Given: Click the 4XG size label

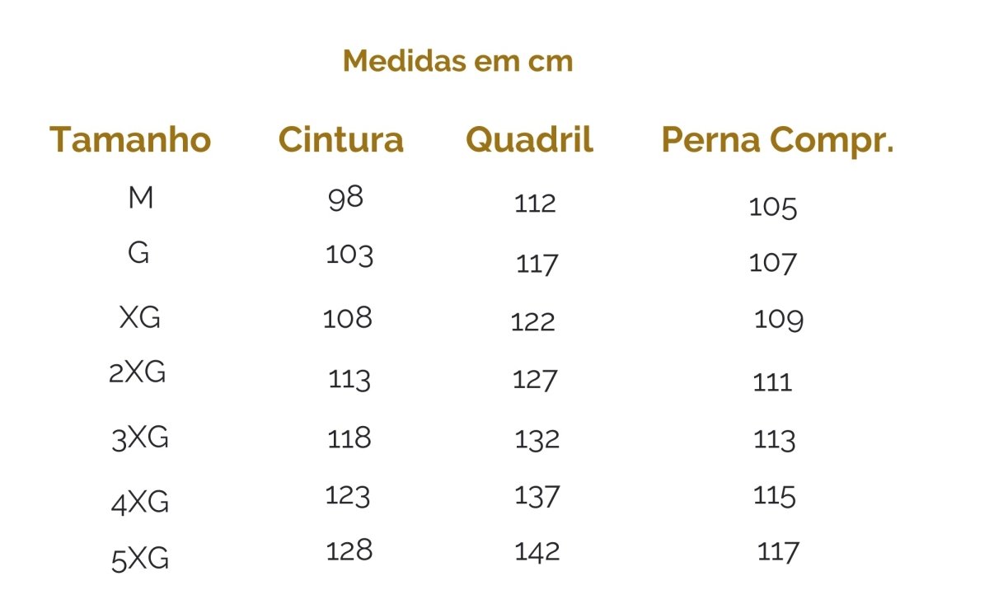Looking at the screenshot, I should (140, 502).
